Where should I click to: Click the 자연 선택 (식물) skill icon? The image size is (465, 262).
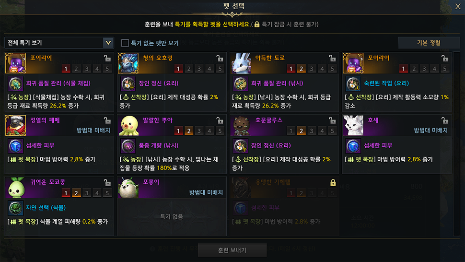(x=15, y=208)
